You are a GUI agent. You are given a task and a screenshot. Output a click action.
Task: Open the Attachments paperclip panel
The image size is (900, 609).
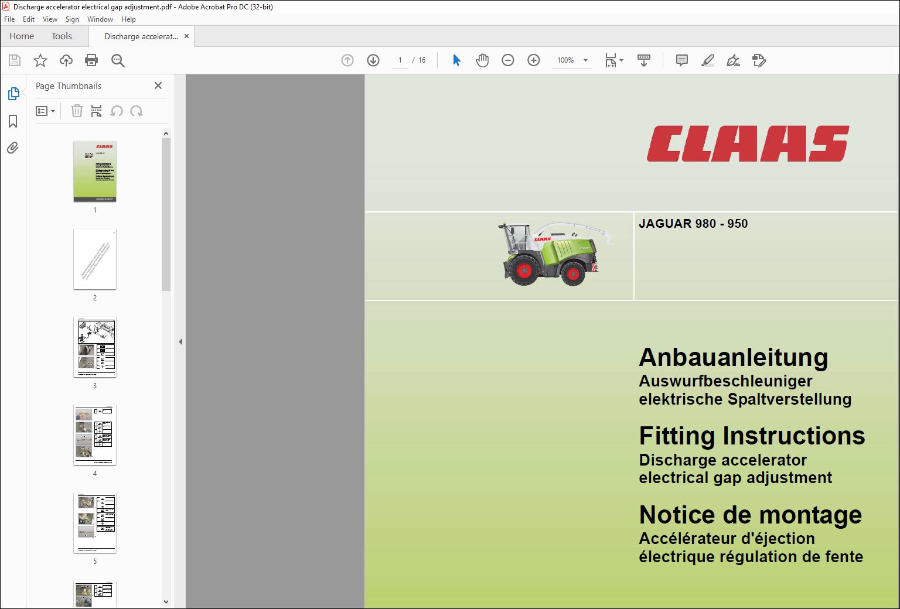tap(13, 148)
